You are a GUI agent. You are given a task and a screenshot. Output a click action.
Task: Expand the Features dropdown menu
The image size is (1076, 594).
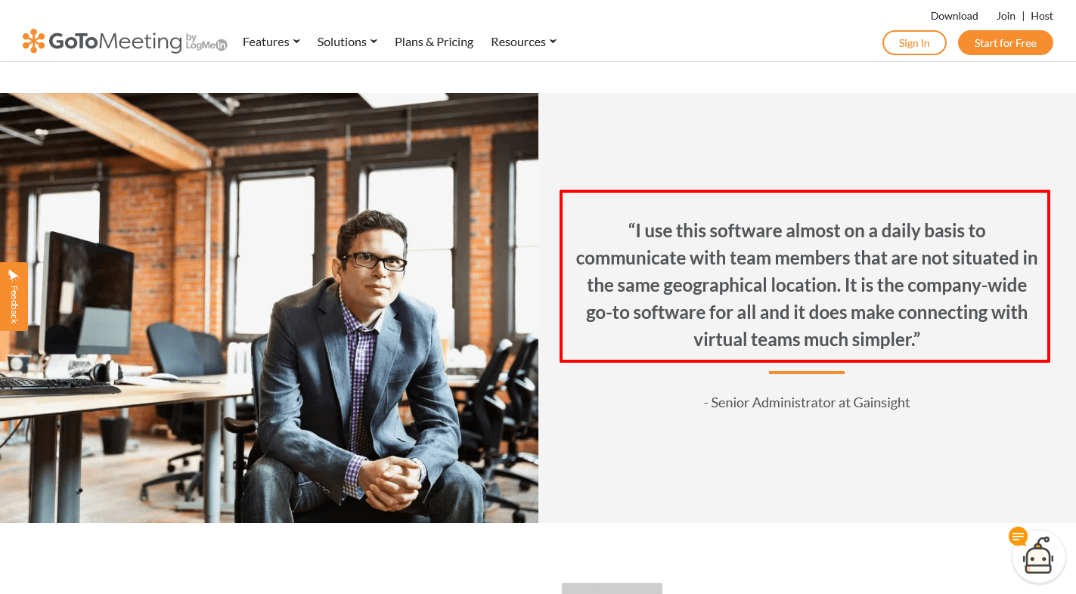tap(271, 42)
